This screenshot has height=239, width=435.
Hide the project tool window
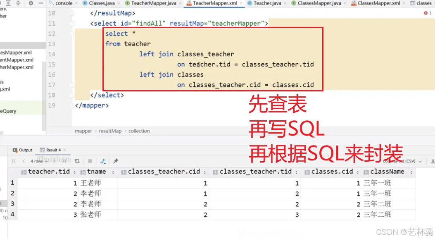[41, 3]
